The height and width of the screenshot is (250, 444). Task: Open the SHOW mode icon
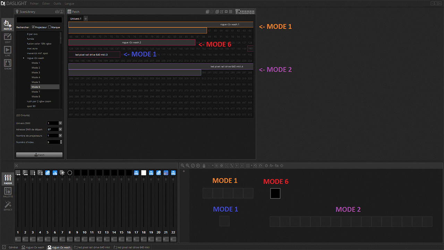point(8,65)
